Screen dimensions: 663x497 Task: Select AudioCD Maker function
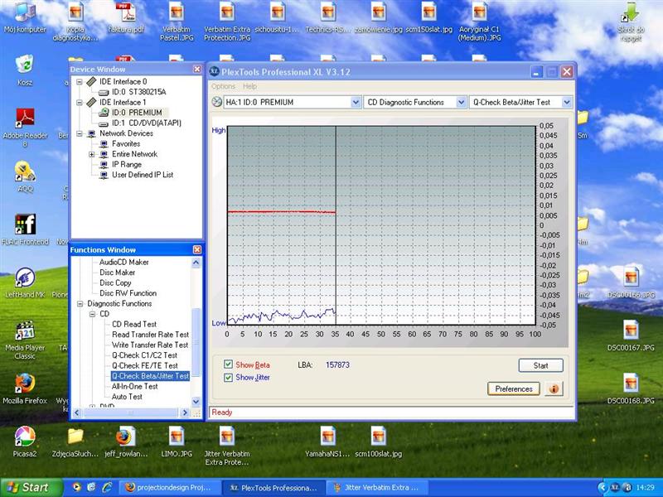[123, 262]
